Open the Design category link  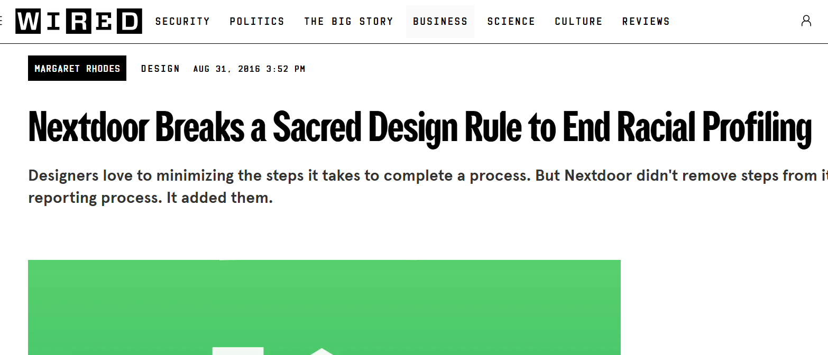tap(160, 69)
